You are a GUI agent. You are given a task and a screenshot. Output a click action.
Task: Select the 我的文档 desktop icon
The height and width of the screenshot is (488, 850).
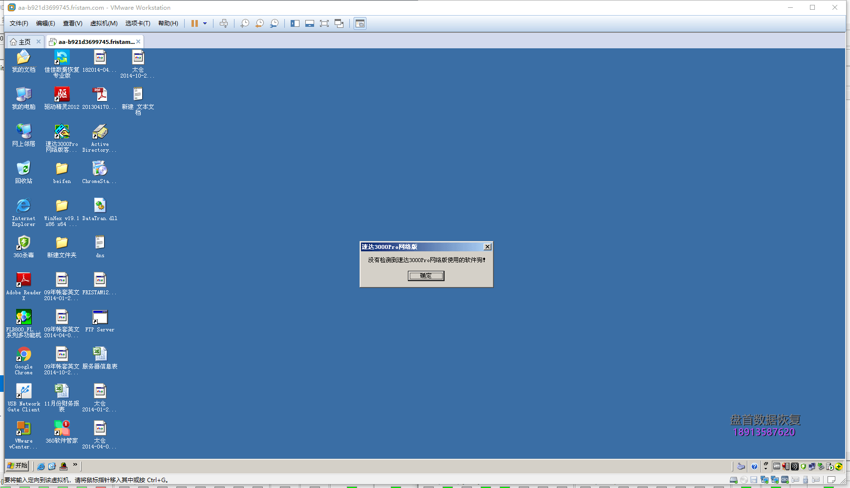[x=23, y=61]
